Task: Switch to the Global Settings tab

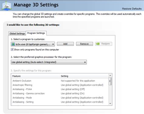Action: click(x=17, y=33)
